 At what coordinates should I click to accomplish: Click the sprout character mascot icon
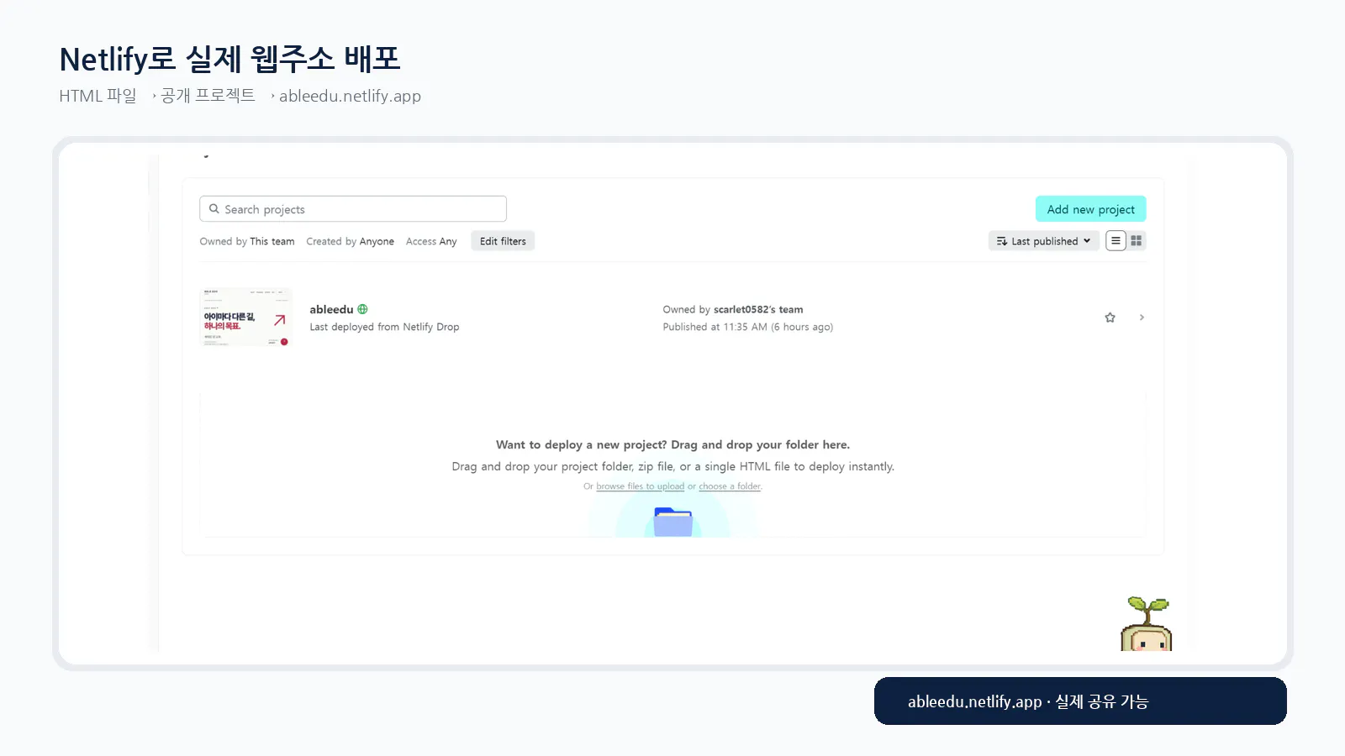click(1147, 624)
